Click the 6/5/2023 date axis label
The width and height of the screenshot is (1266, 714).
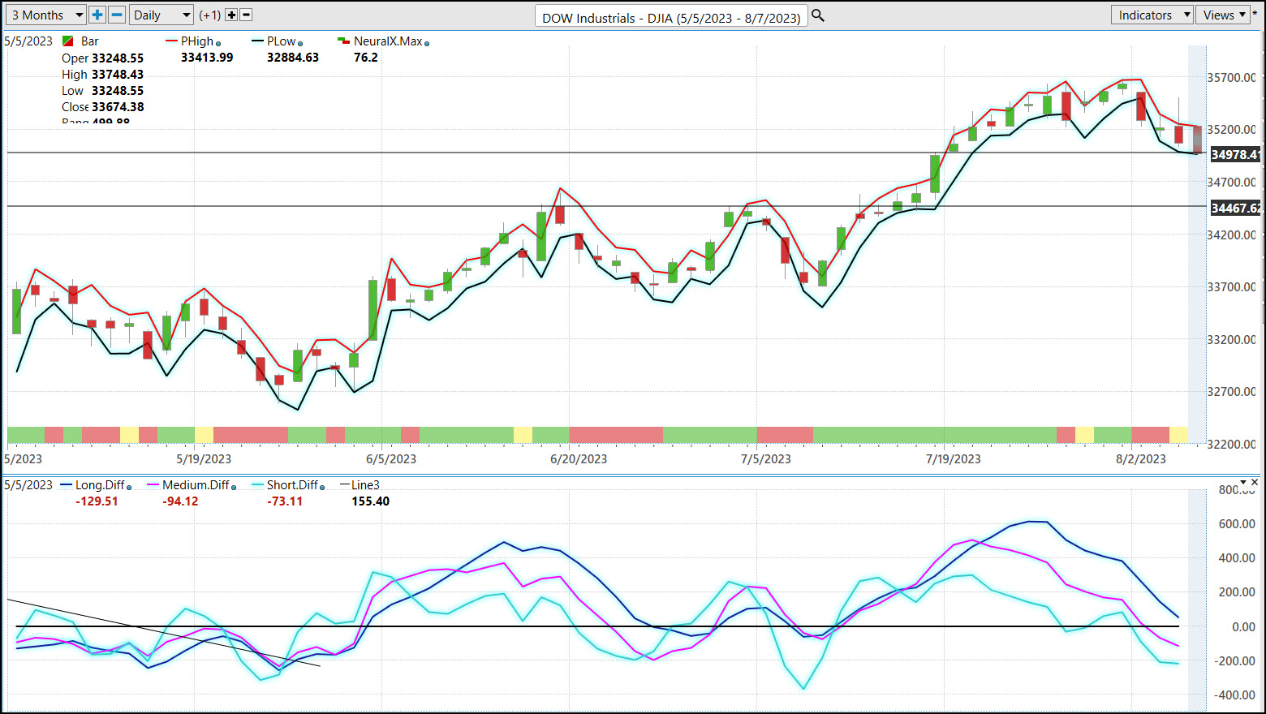[x=391, y=459]
